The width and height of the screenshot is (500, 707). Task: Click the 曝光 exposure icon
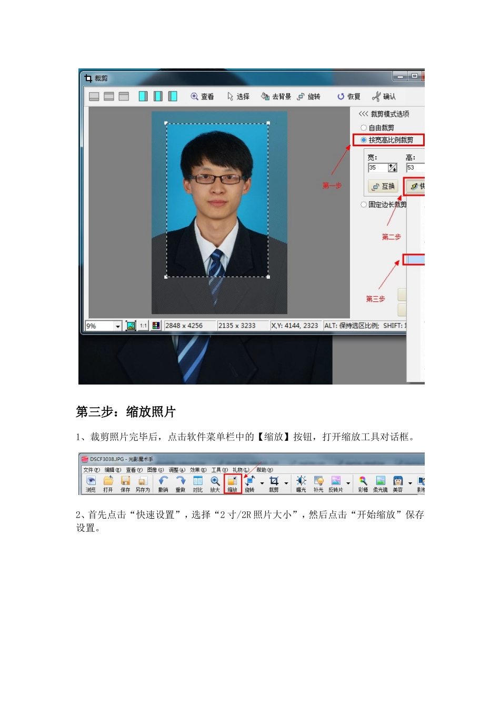coord(301,484)
